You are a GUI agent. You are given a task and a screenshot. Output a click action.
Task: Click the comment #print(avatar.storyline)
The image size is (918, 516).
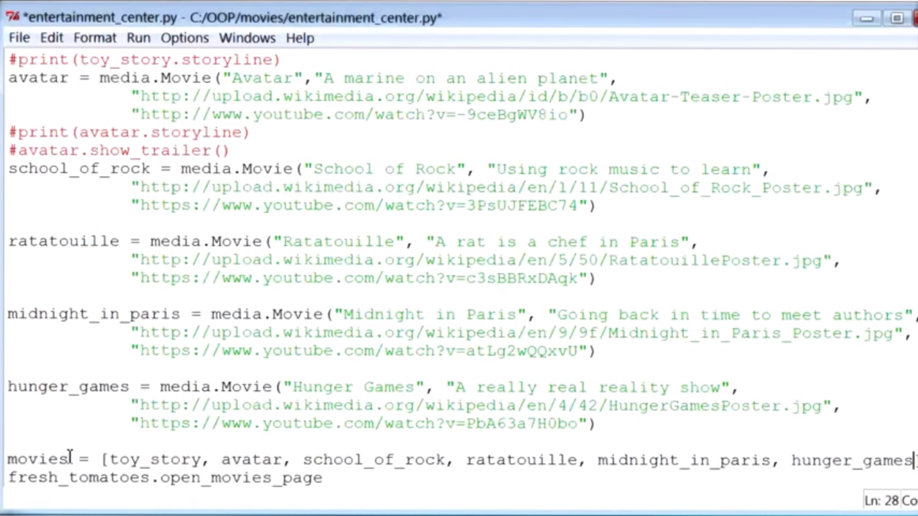click(x=129, y=132)
